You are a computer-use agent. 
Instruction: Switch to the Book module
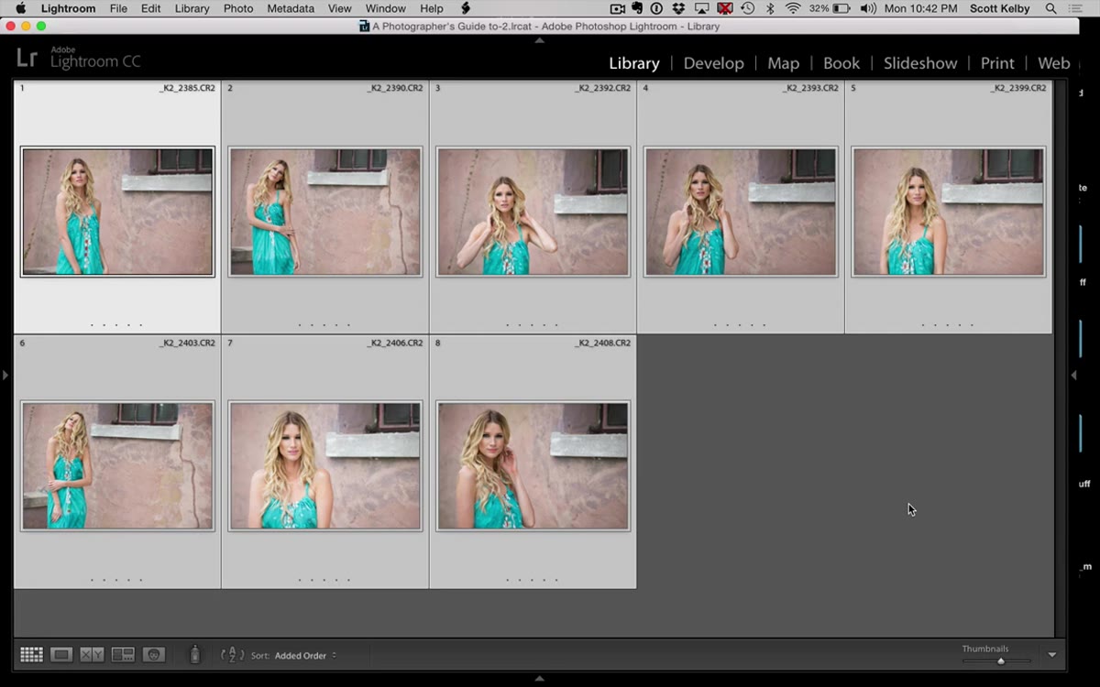841,63
